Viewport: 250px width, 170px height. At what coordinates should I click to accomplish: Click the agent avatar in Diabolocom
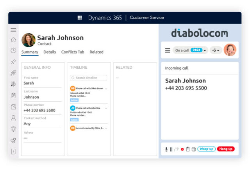click(230, 50)
